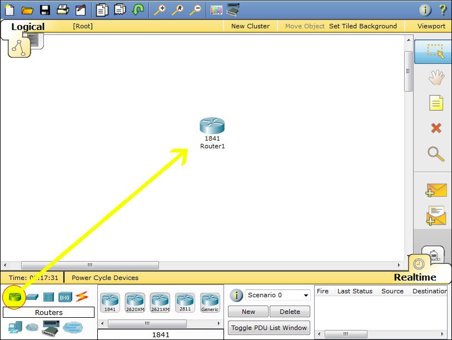
Task: Click New Cluster in the bar
Action: tap(250, 26)
